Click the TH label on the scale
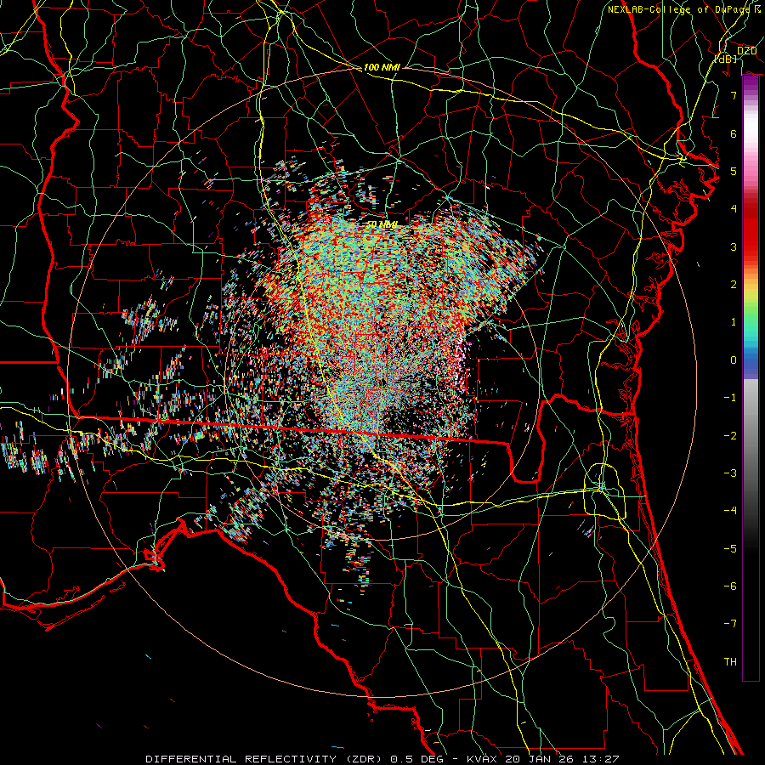Viewport: 765px width, 765px height. pos(730,662)
